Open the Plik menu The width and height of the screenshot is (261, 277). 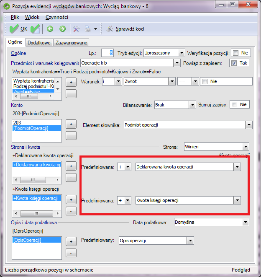15,17
